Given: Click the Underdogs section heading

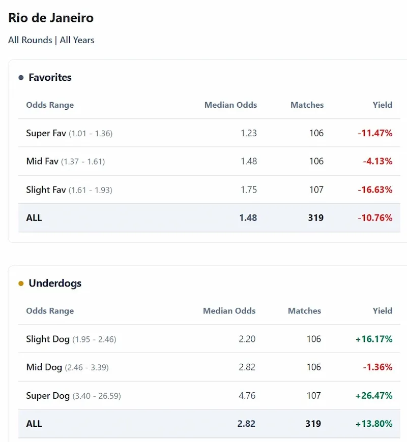Looking at the screenshot, I should pos(55,283).
